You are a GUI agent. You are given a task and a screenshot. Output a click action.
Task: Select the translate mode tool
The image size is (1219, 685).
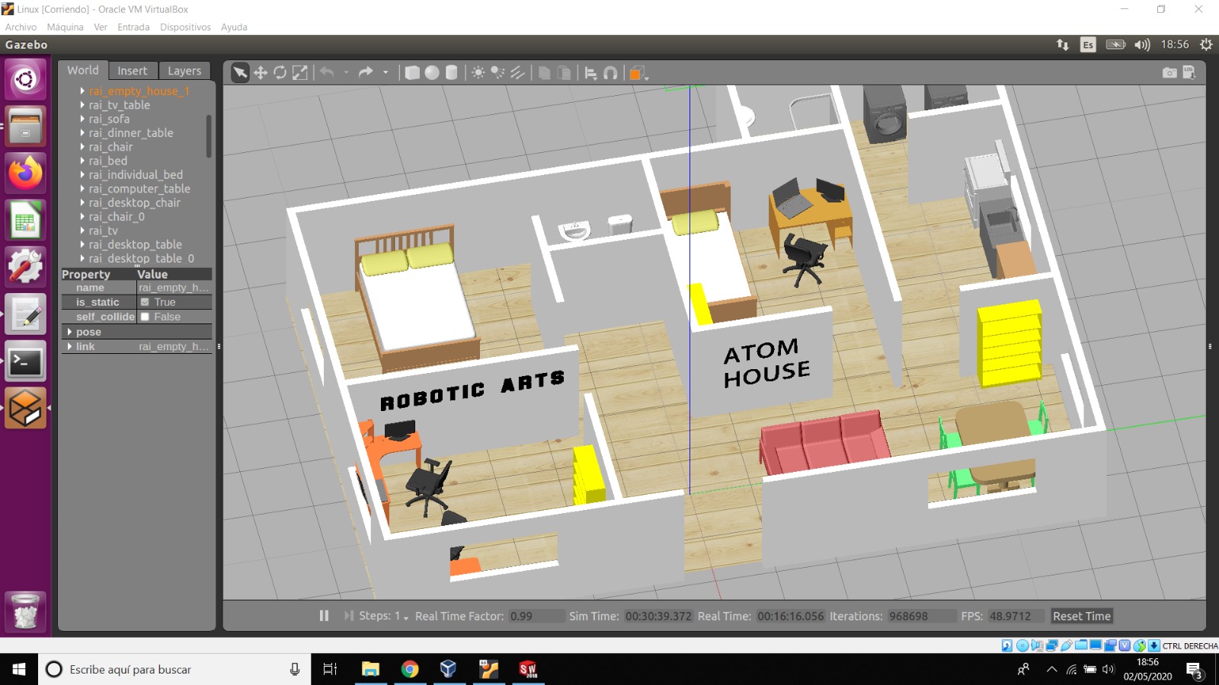coord(261,73)
